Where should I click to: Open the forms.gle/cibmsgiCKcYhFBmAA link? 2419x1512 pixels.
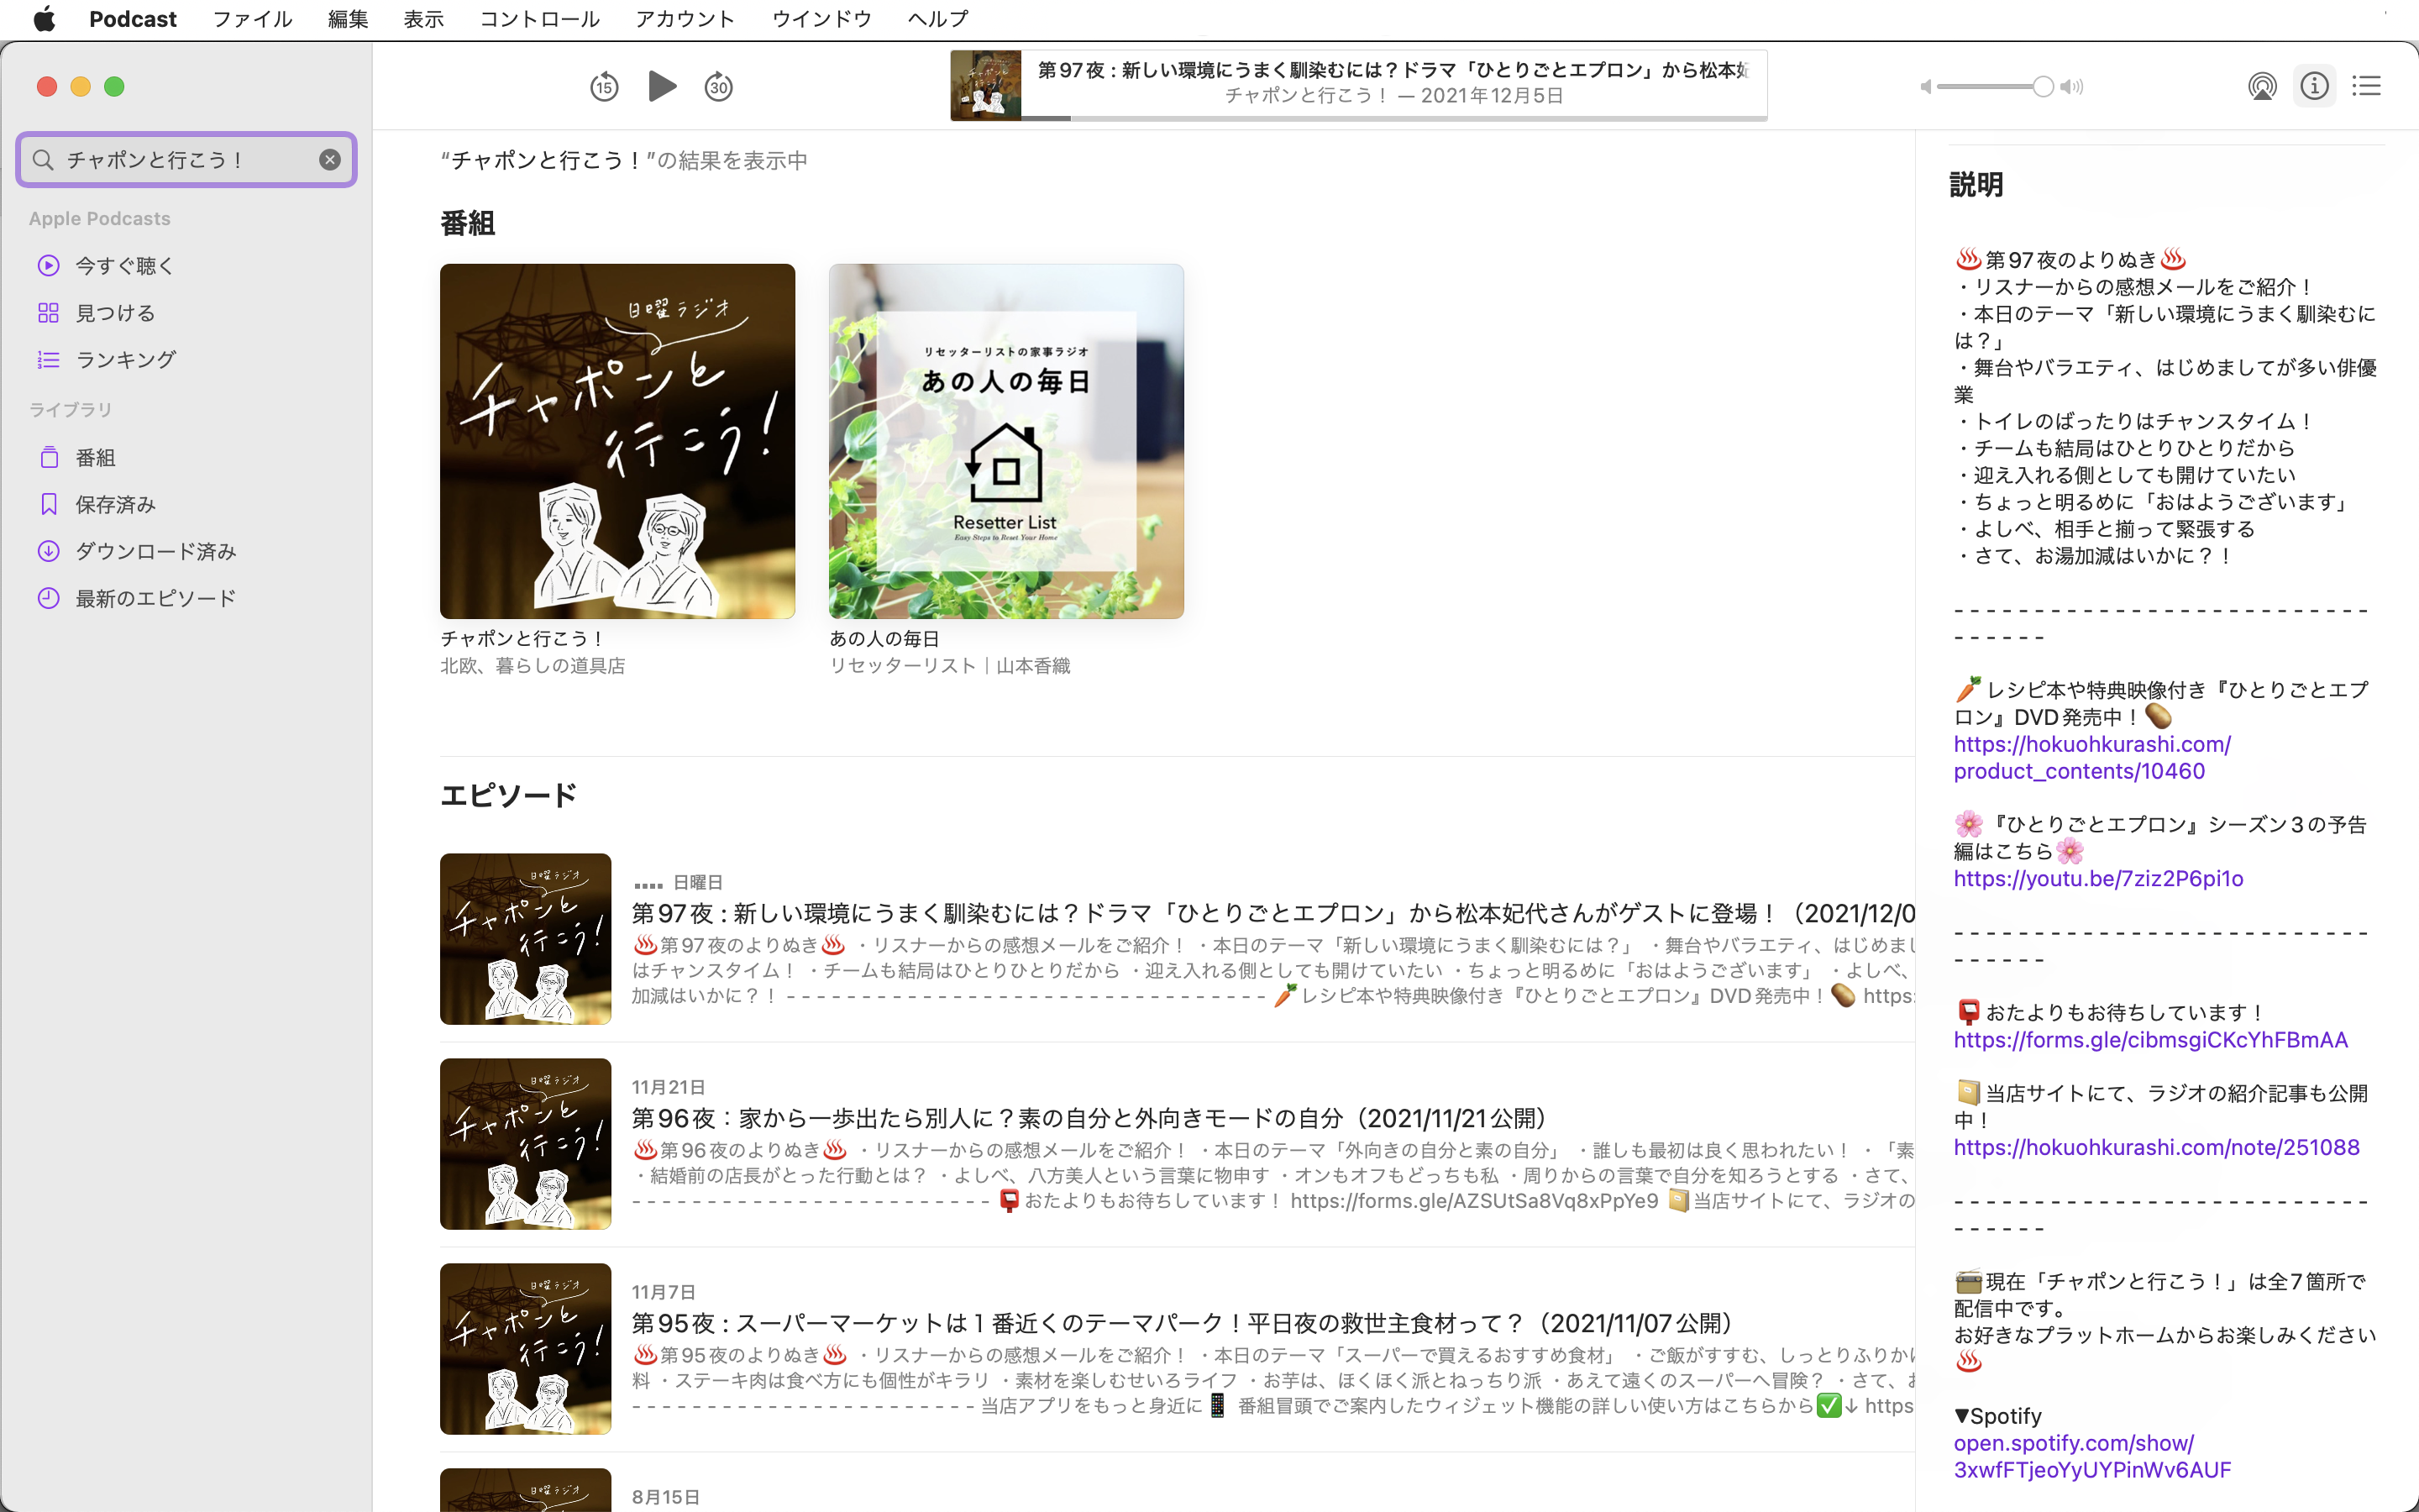point(2151,1040)
